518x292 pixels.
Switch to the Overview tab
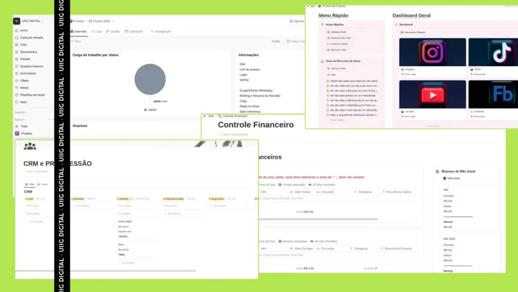tap(78, 32)
